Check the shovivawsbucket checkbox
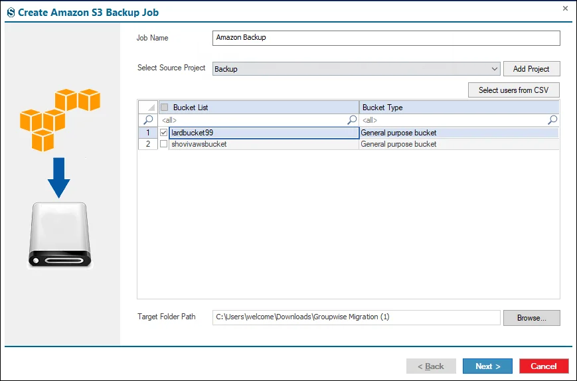Image resolution: width=577 pixels, height=381 pixels. click(164, 144)
